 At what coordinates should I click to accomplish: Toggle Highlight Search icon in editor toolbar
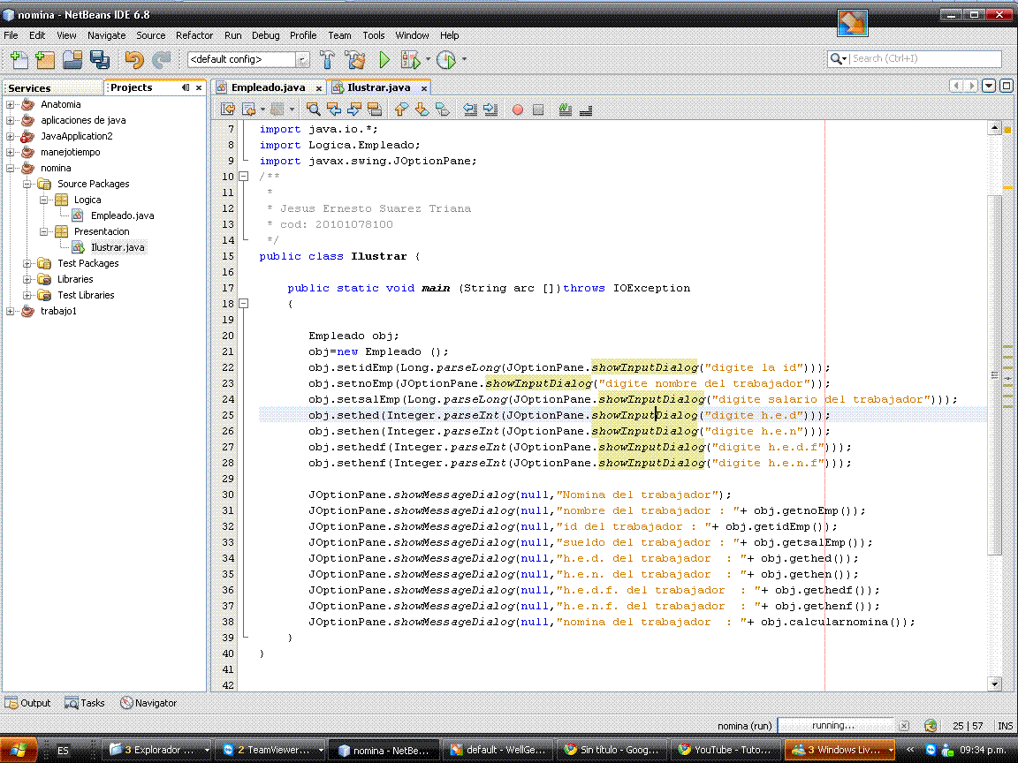tap(375, 110)
